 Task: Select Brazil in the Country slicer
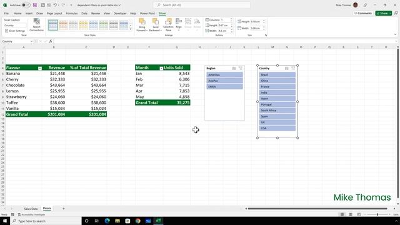coord(277,75)
